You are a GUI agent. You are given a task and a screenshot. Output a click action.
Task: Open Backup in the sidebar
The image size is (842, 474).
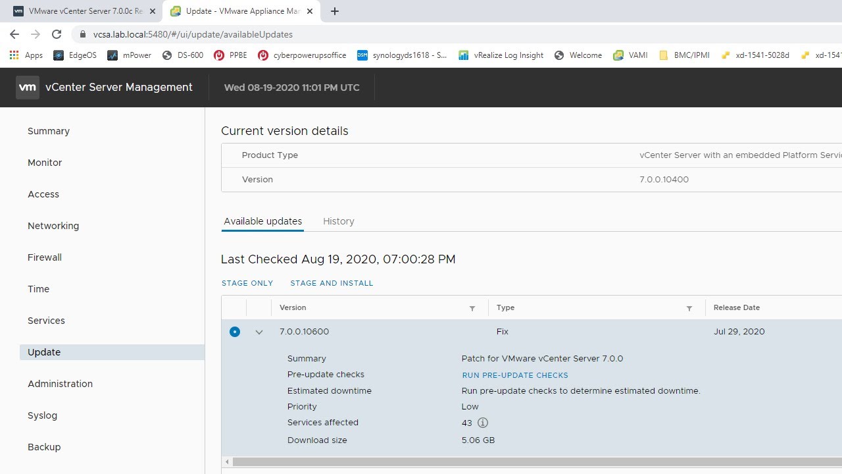pos(44,447)
